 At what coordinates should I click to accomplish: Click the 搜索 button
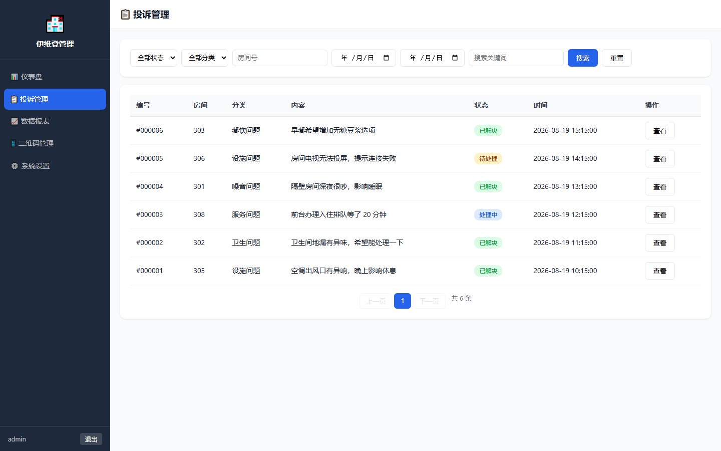click(583, 58)
